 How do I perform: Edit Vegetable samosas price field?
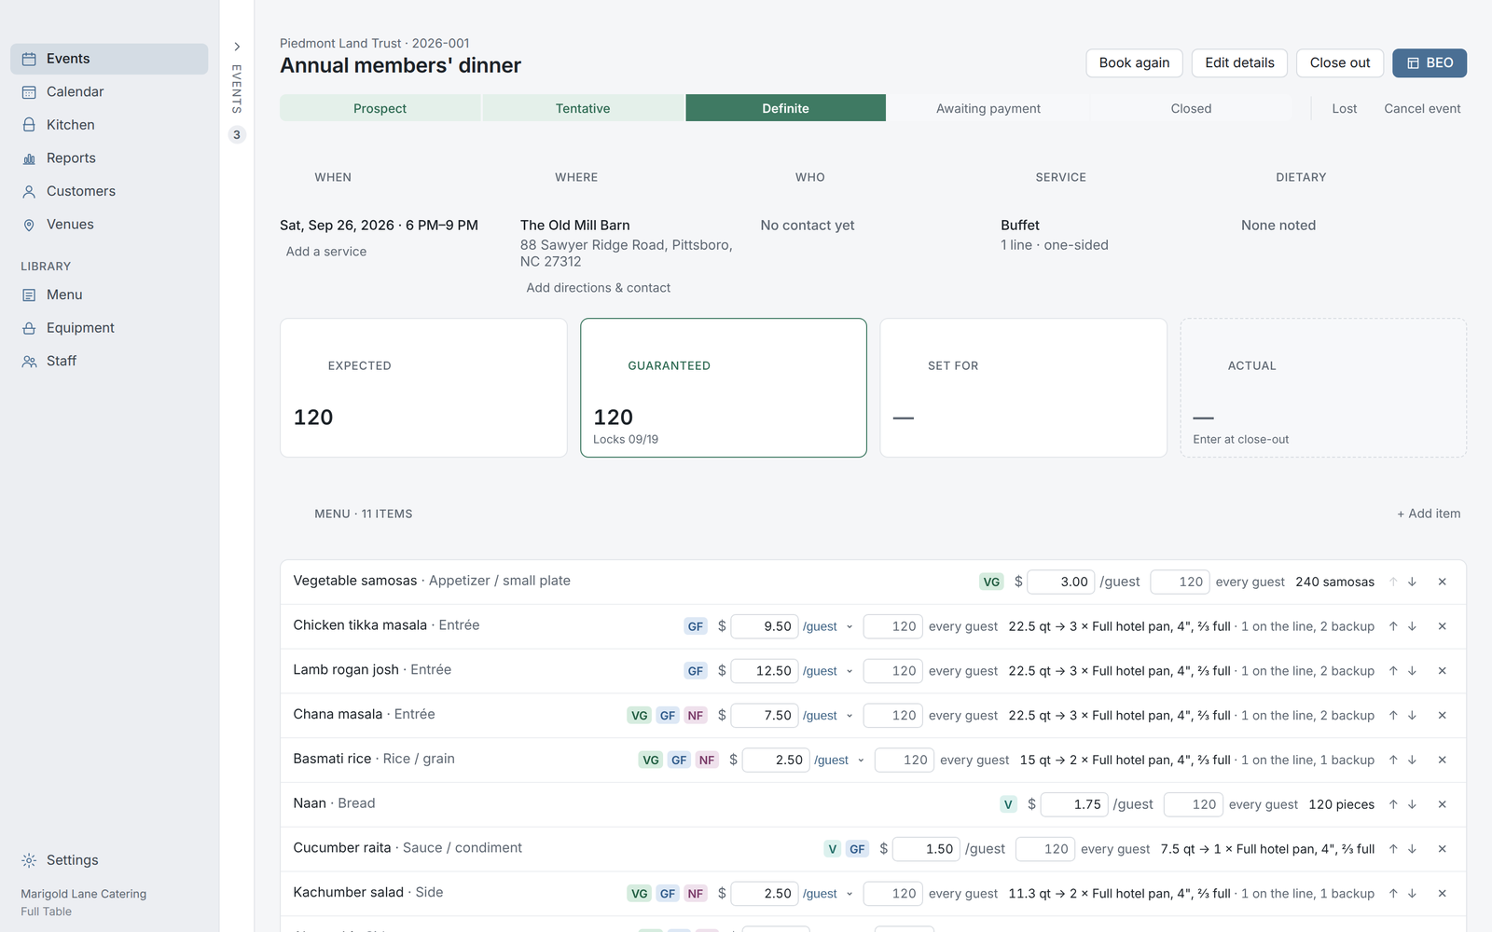1061,582
